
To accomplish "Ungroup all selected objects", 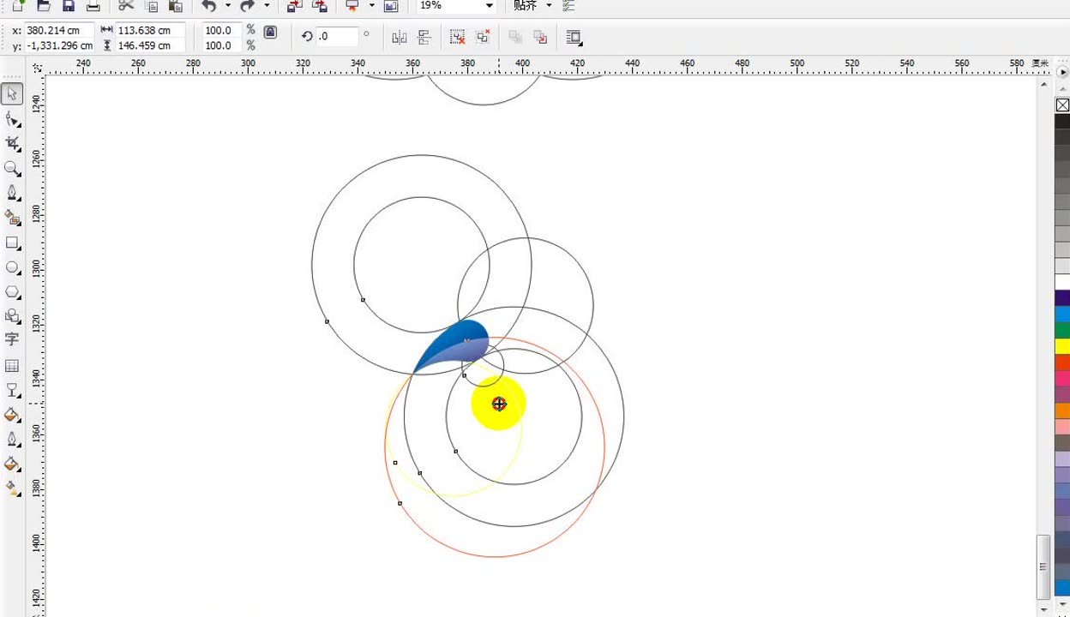I will pos(483,37).
